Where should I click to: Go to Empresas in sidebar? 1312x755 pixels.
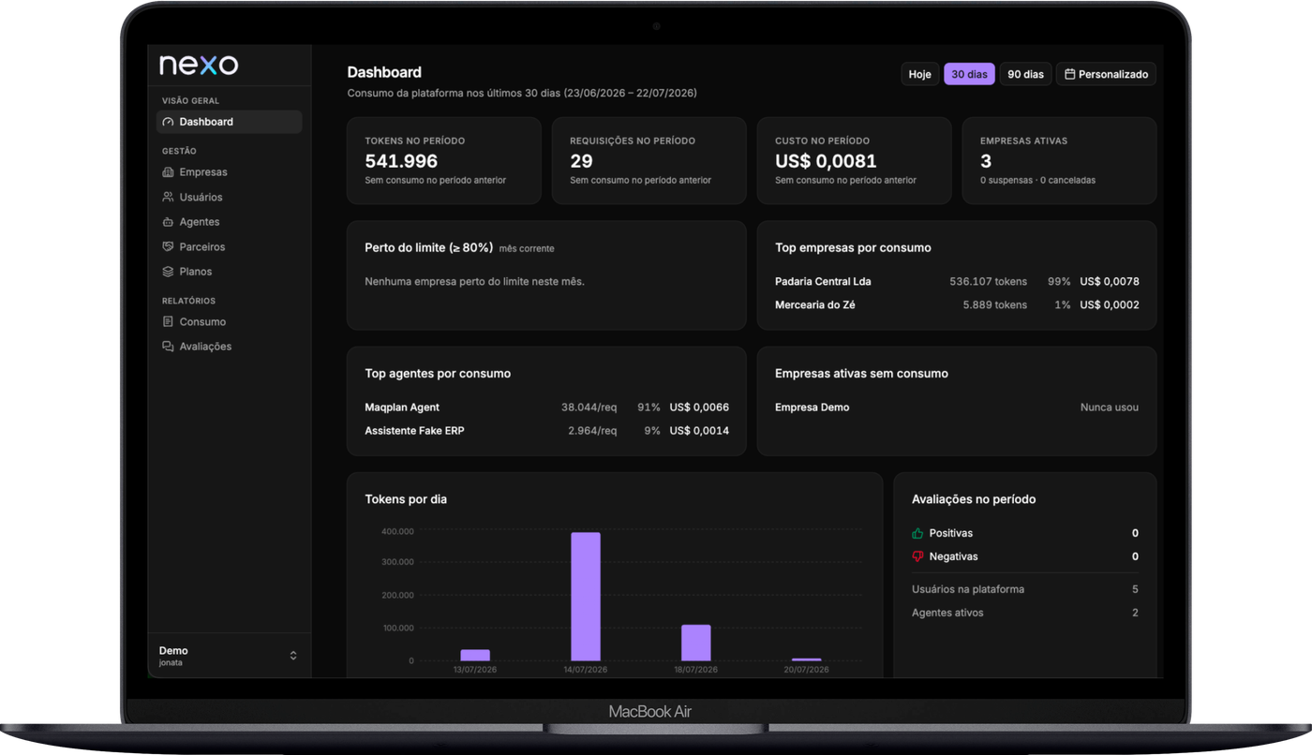(229, 172)
